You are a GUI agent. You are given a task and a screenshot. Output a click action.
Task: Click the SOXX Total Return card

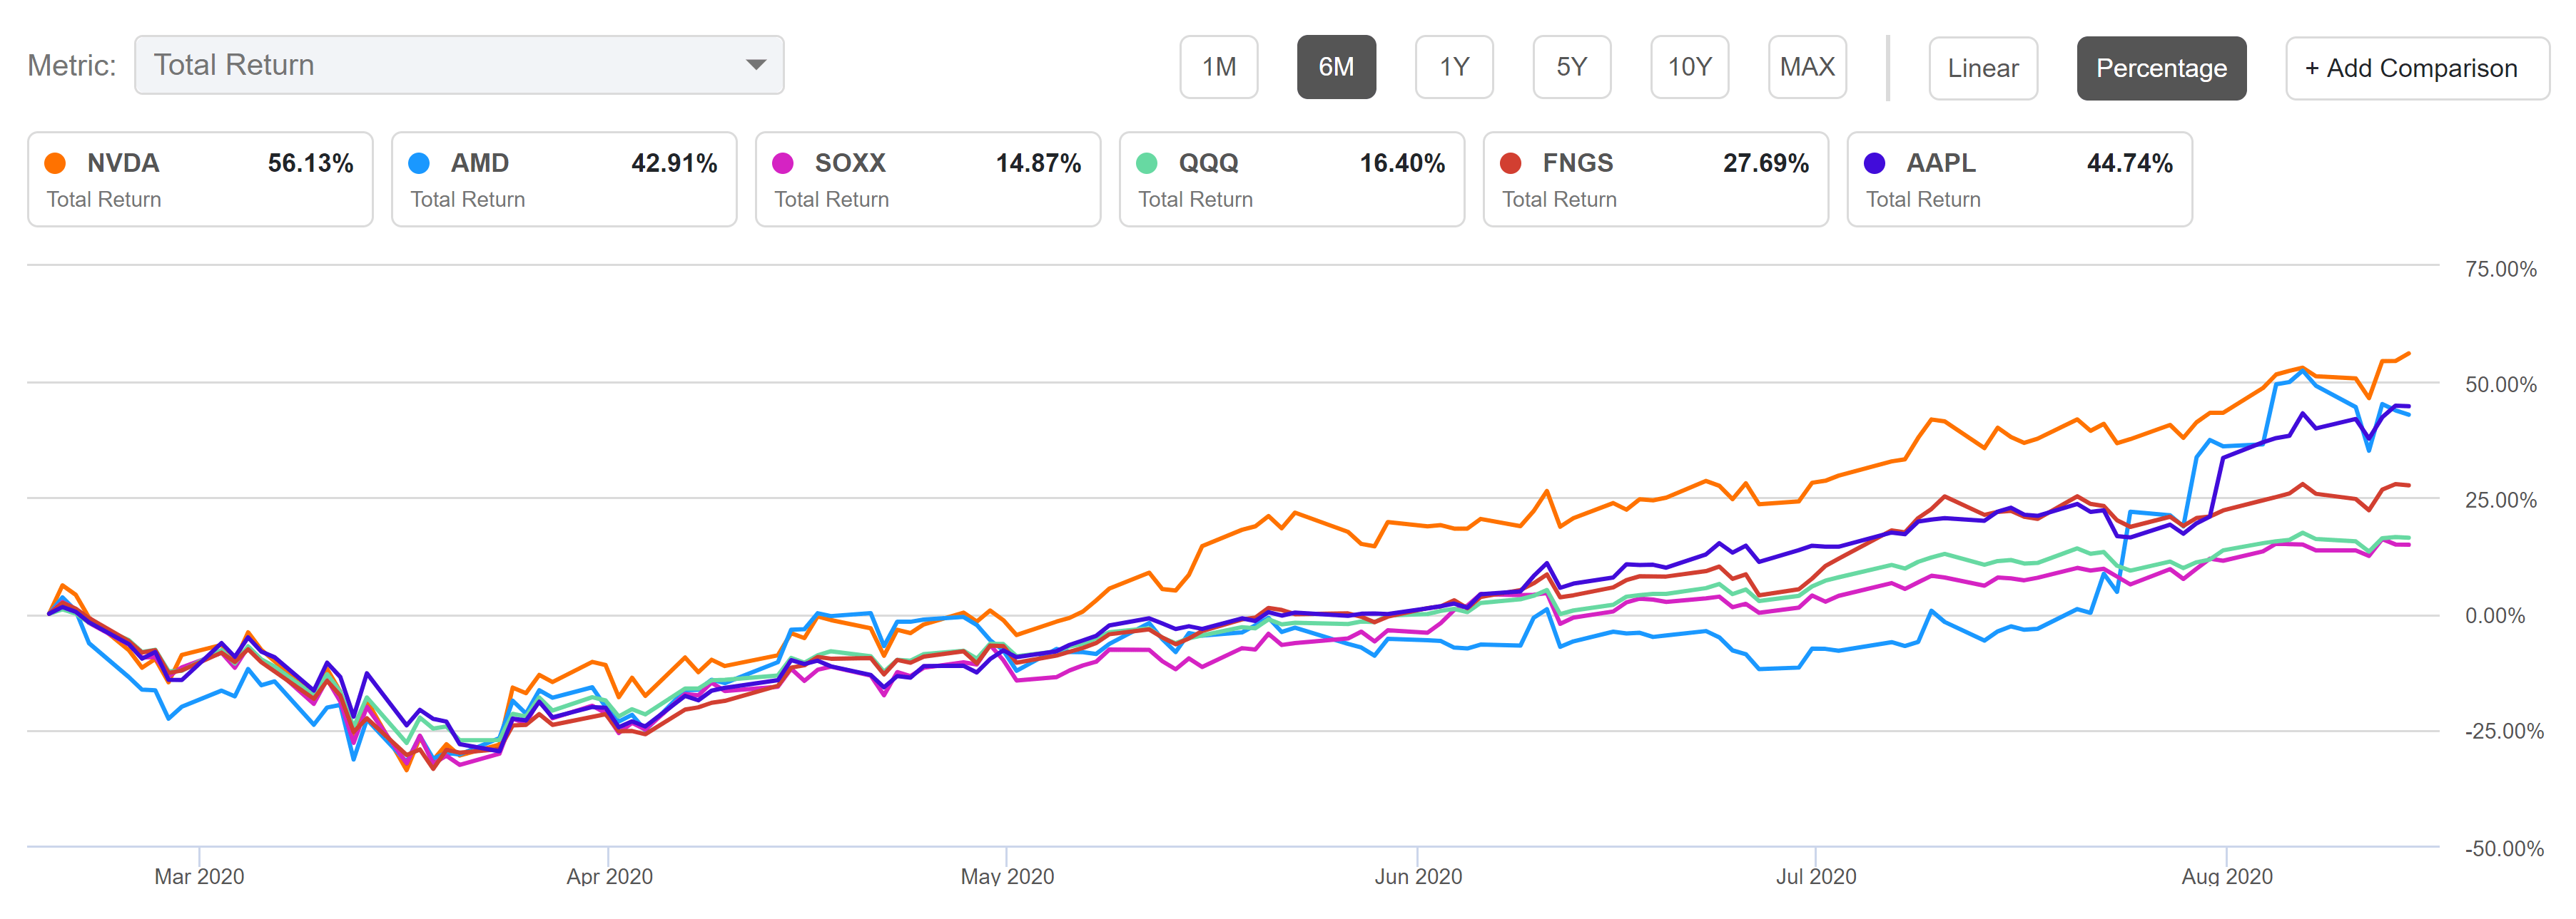[x=927, y=180]
